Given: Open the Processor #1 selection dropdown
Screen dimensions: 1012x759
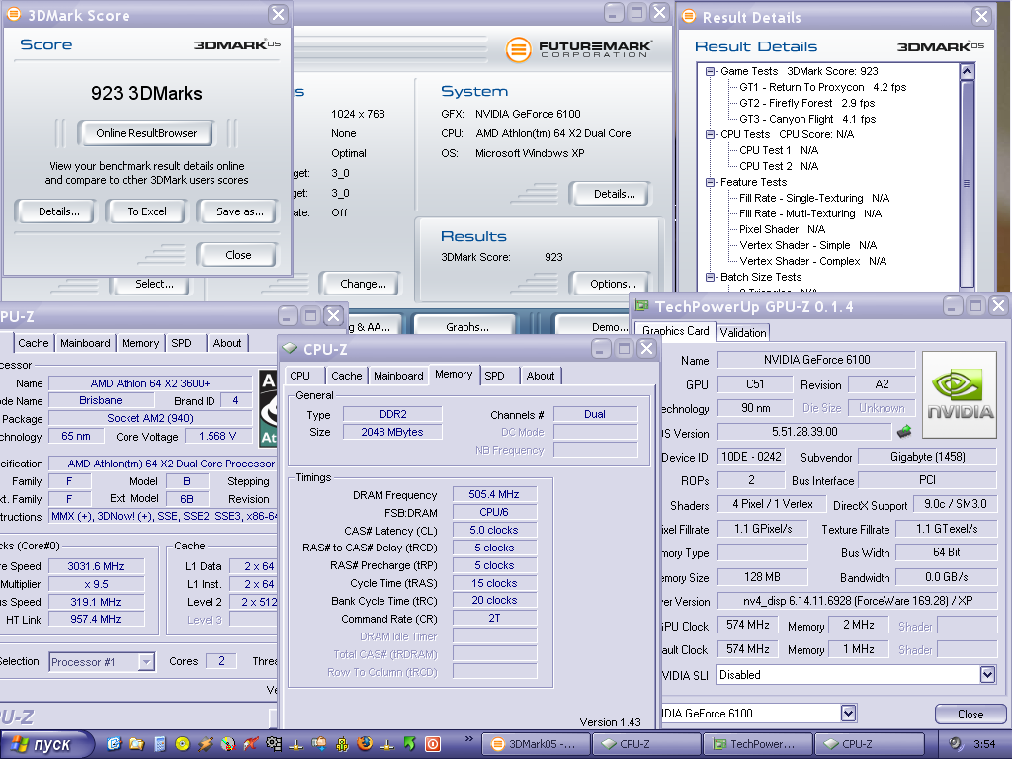Looking at the screenshot, I should (x=147, y=661).
